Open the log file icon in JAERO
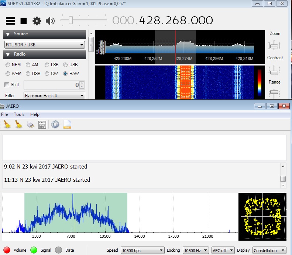The image size is (292, 255). (x=67, y=124)
